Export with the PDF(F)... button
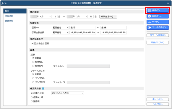172x109 pixels. 158,22
